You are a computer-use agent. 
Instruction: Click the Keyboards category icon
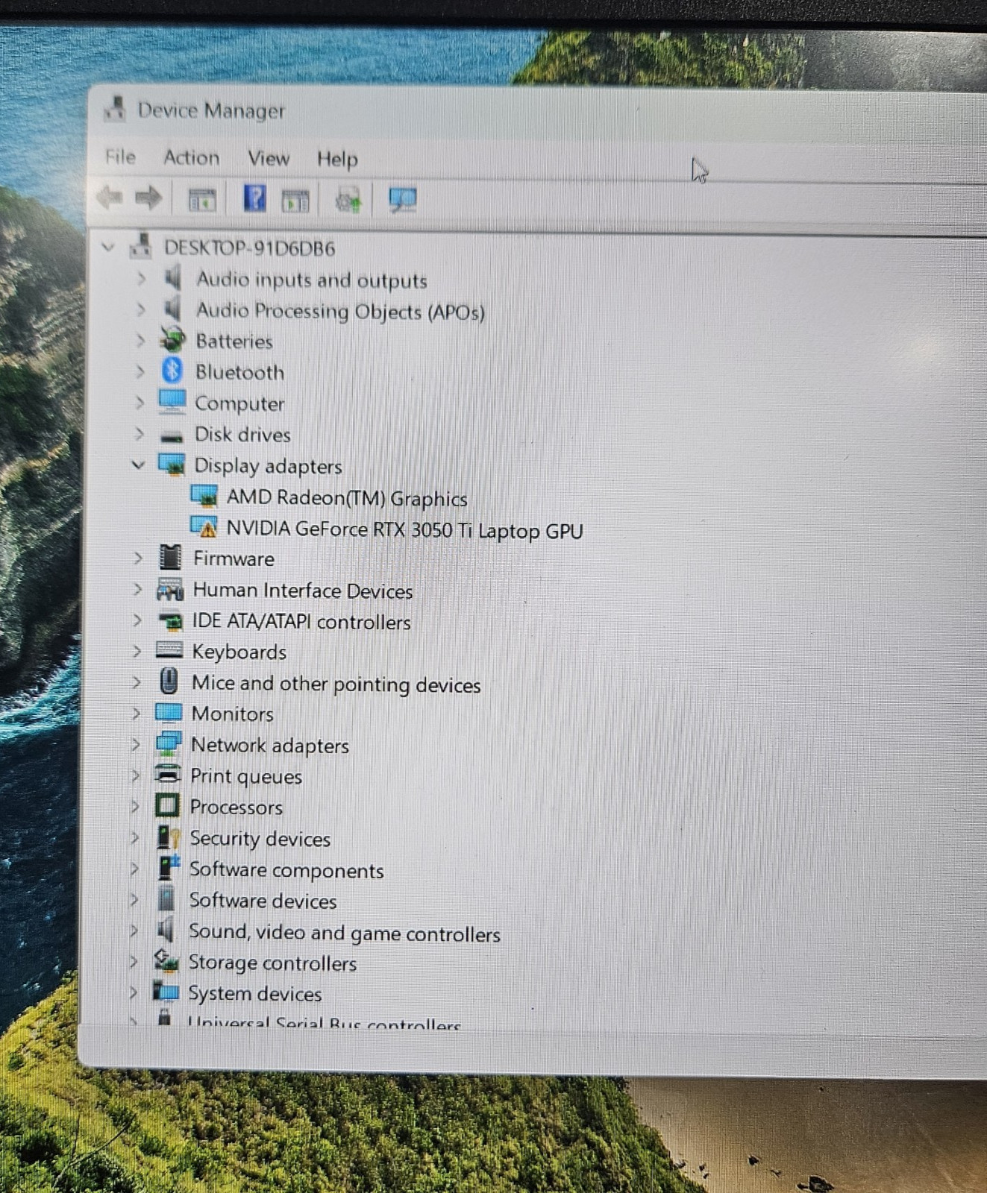[169, 650]
